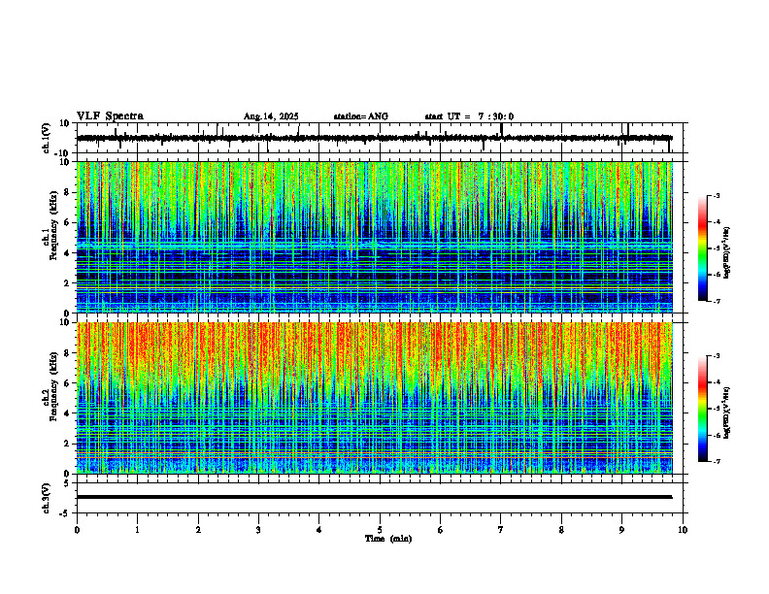This screenshot has height=594, width=769.
Task: Click the "8" kHz tick of ch.1 spectrogram
Action: (x=68, y=192)
